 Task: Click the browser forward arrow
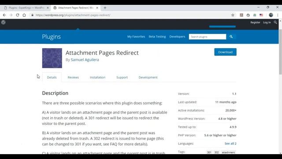click(11, 15)
